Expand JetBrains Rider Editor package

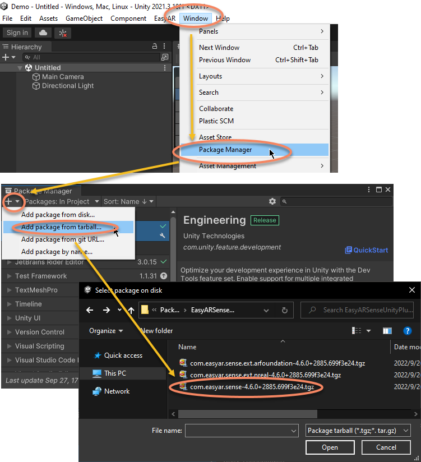click(x=9, y=262)
